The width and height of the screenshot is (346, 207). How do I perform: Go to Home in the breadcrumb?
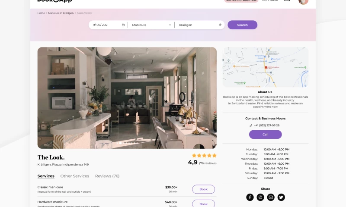[x=41, y=13]
